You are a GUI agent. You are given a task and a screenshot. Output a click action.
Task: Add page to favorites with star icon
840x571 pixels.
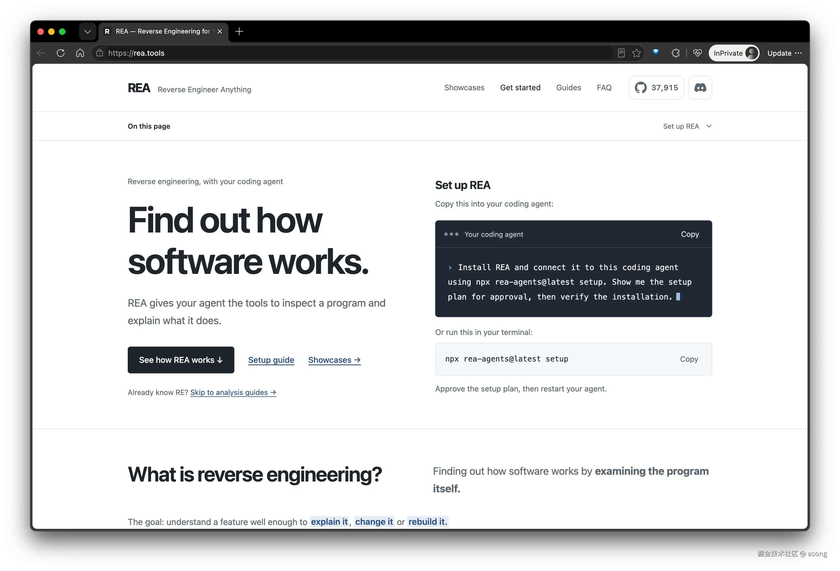636,53
